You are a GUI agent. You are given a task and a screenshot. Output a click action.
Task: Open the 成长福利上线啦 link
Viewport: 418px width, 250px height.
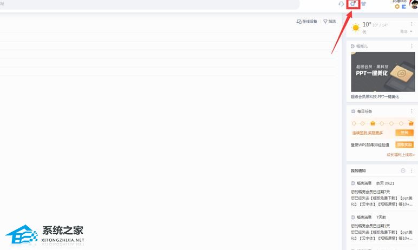point(401,155)
